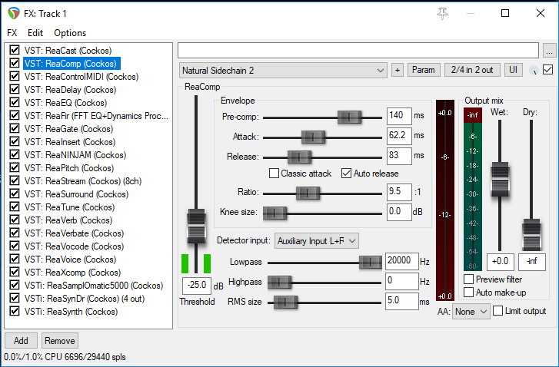Disable Auto release checkbox
559x367 pixels.
[x=346, y=174]
